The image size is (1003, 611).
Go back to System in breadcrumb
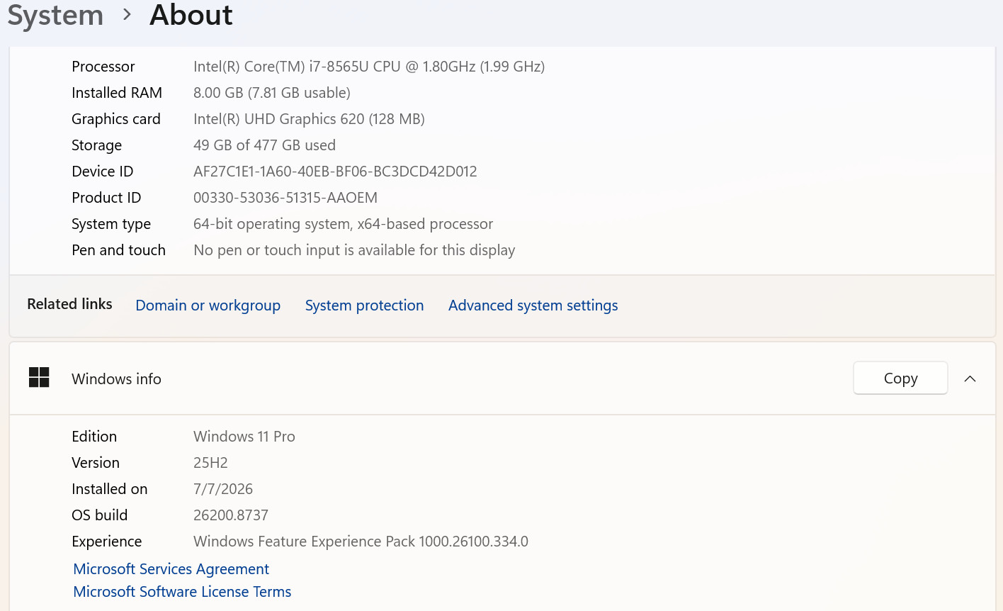[55, 15]
